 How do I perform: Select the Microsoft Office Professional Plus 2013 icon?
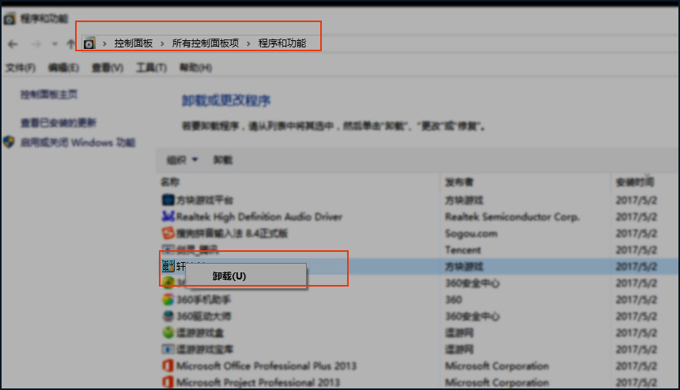[x=168, y=366]
